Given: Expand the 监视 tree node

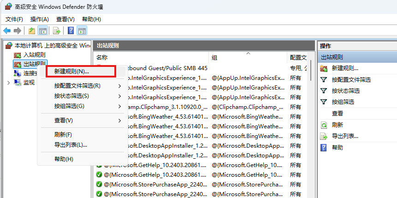Looking at the screenshot, I should click(x=8, y=83).
